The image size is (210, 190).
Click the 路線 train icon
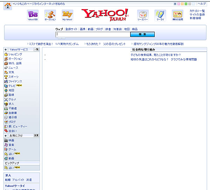tap(6, 95)
